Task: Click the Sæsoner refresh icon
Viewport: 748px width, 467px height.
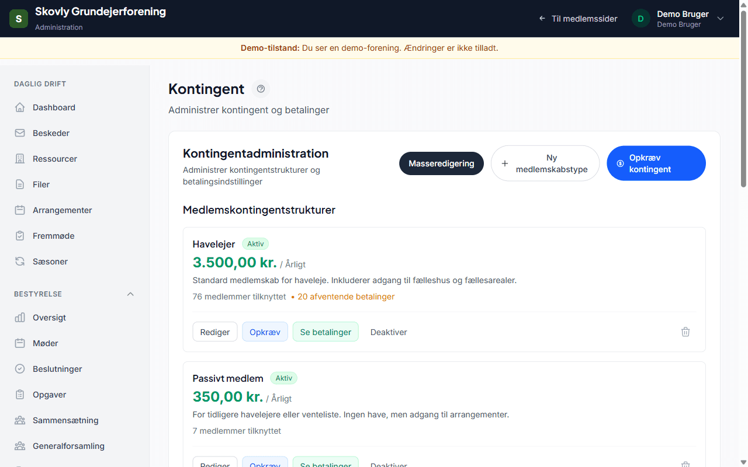Action: point(20,262)
